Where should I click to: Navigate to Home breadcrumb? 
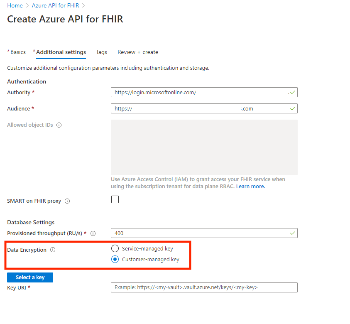coord(15,6)
